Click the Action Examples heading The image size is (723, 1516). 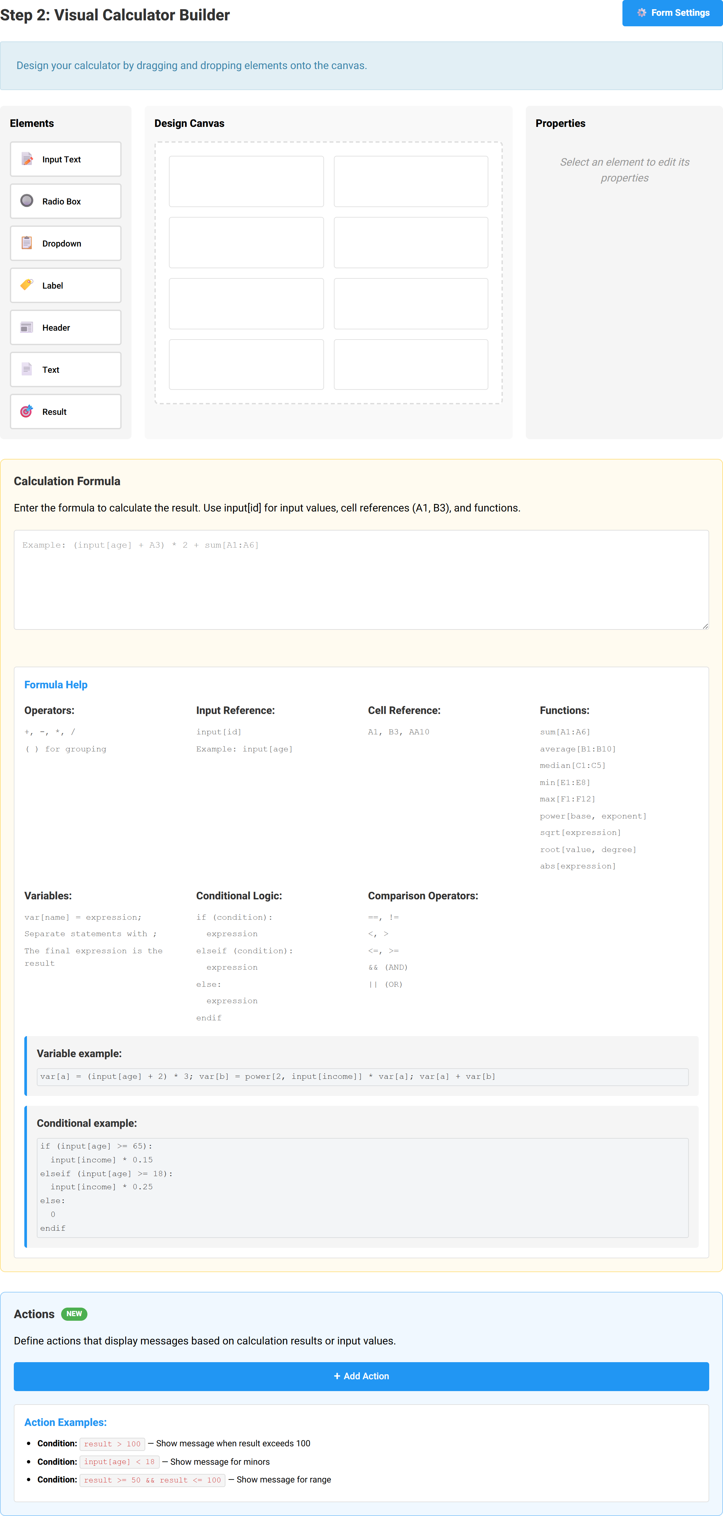65,1422
